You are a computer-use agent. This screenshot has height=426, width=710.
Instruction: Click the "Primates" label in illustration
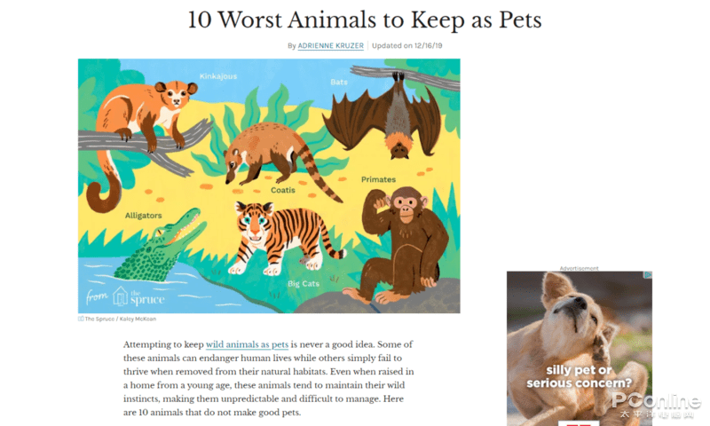coord(378,179)
